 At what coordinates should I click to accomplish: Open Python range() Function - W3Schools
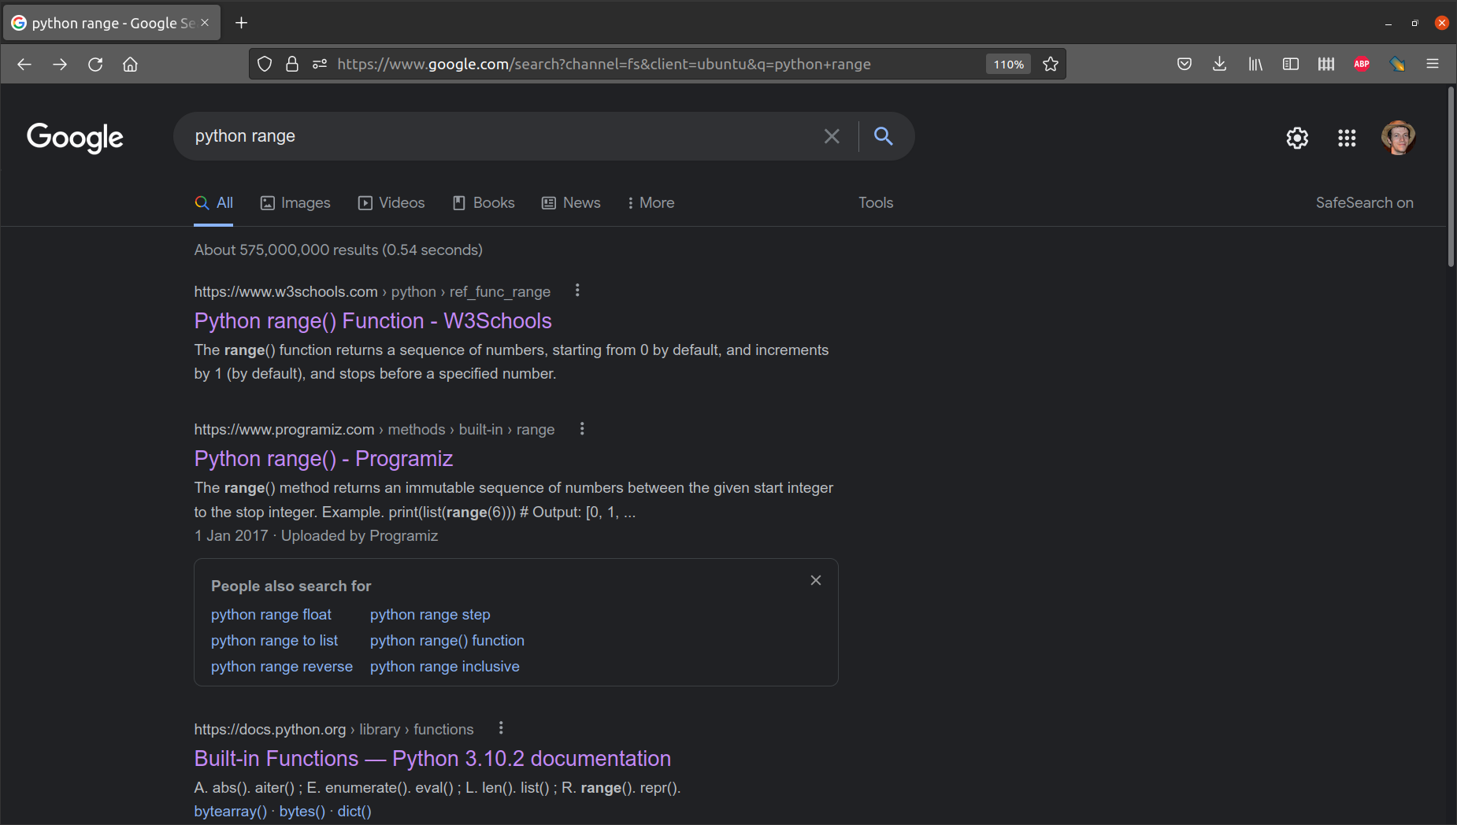pyautogui.click(x=373, y=321)
